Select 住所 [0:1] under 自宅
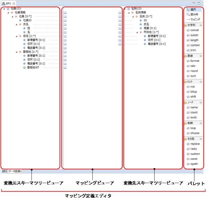Viewport: 206px width, 198px height. [34, 44]
